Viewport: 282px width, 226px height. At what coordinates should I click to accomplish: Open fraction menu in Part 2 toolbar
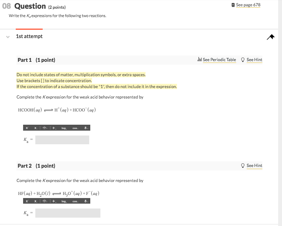pyautogui.click(x=45, y=201)
